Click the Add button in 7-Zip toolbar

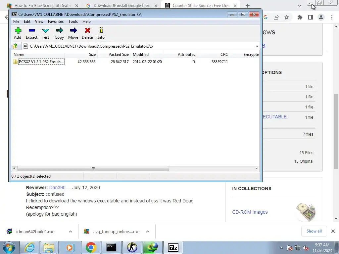pyautogui.click(x=18, y=33)
